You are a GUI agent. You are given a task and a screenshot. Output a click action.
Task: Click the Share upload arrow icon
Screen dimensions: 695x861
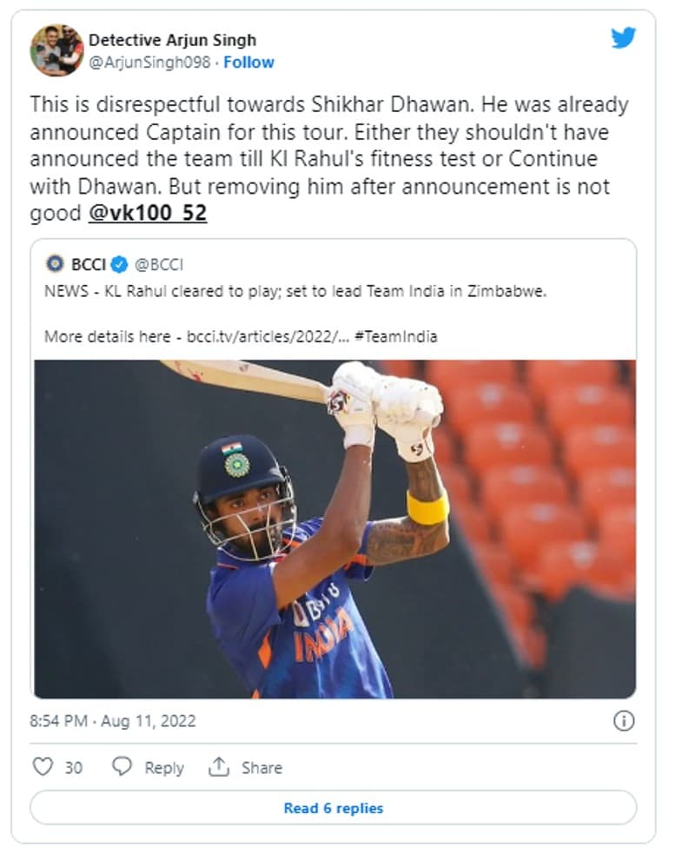(219, 767)
